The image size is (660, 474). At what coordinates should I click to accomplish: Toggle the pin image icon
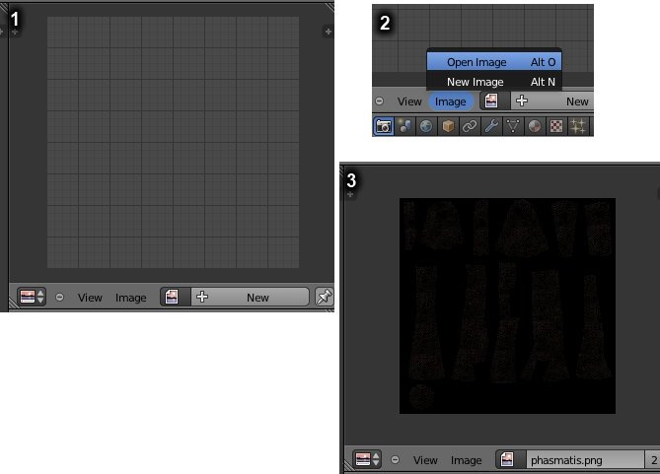[325, 297]
